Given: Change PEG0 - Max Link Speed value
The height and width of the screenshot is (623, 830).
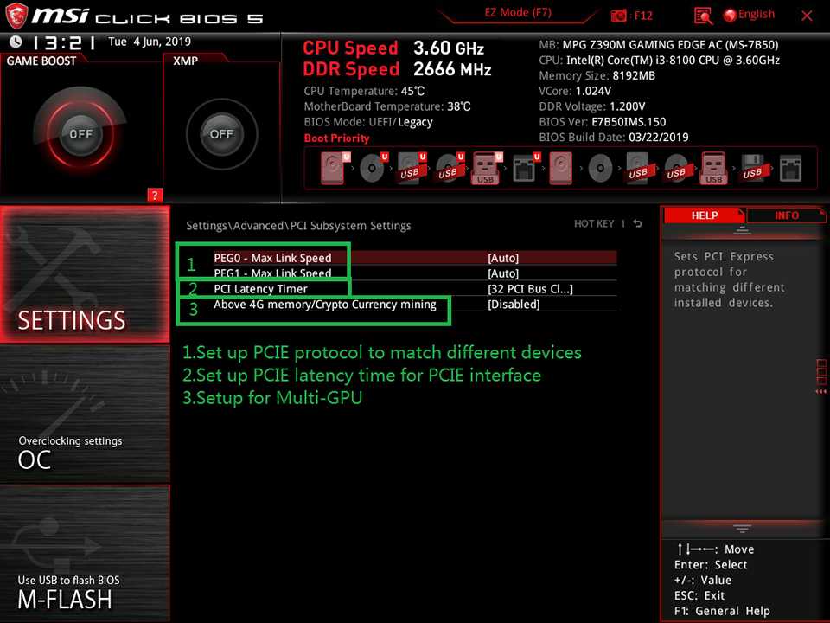Looking at the screenshot, I should (x=503, y=258).
